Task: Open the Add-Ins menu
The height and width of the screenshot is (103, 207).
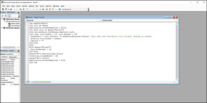Action: point(49,6)
